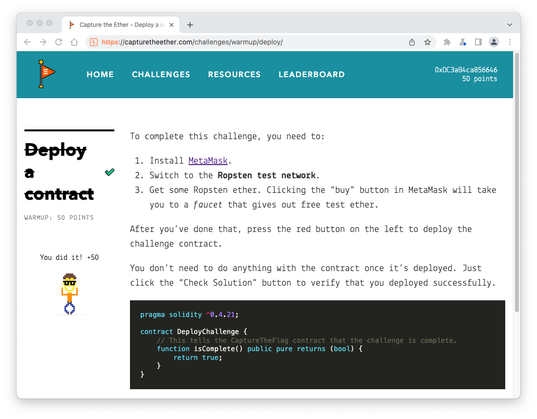Go back with the browser back arrow
Screen dimensions: 537x419
pos(27,42)
